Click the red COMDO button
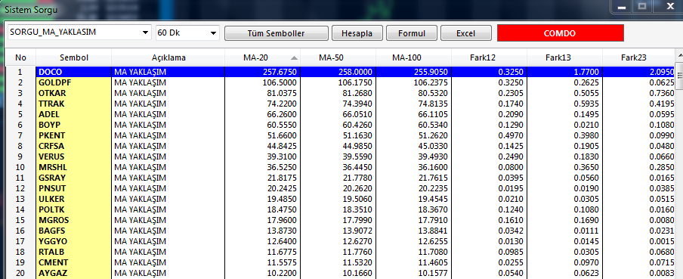The image size is (683, 279). [560, 33]
